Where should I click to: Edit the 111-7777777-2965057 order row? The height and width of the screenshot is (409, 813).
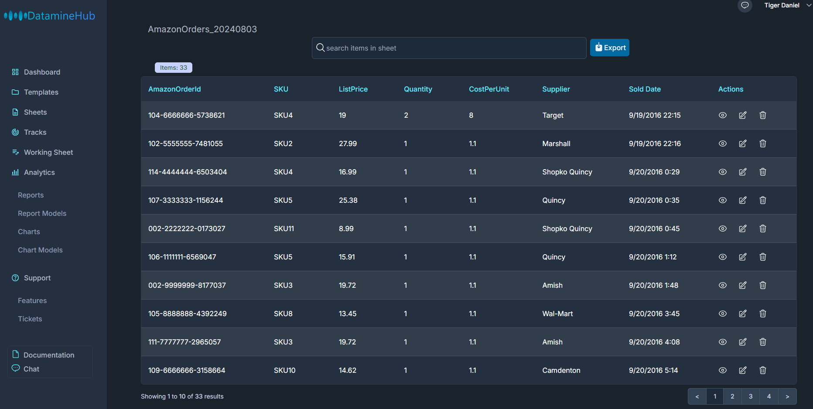743,342
